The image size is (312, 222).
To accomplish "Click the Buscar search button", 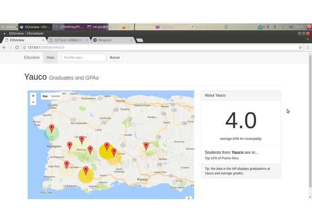I will (115, 58).
